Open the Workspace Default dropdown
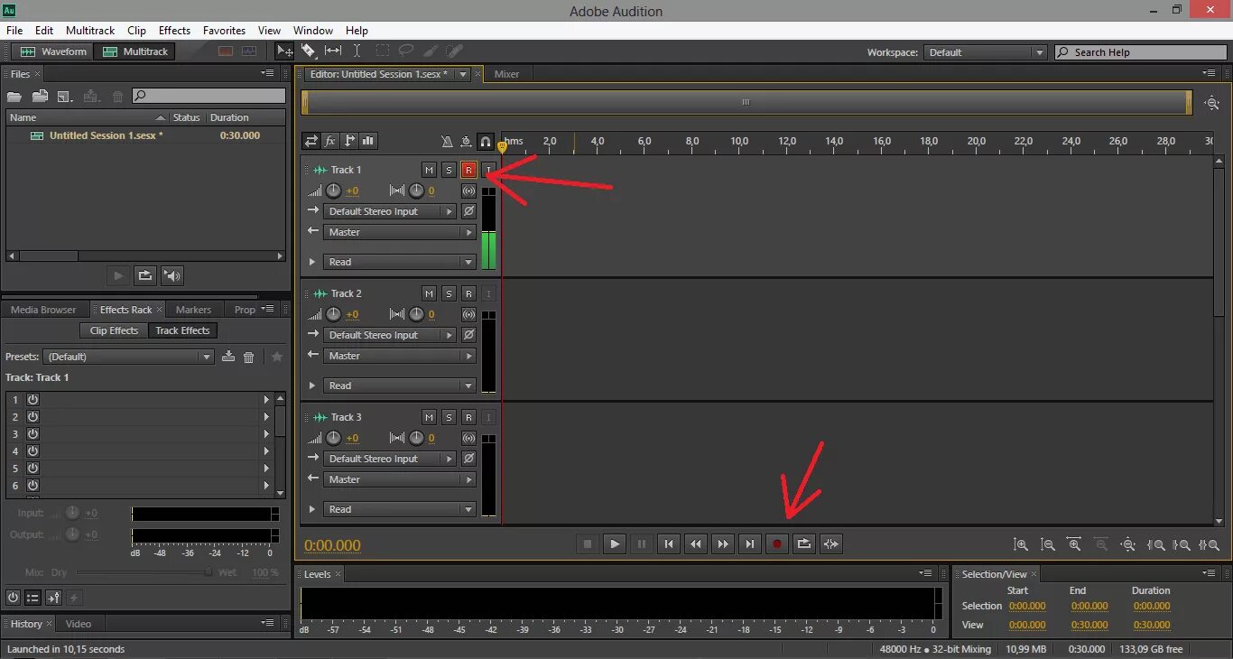The height and width of the screenshot is (659, 1233). coord(985,52)
